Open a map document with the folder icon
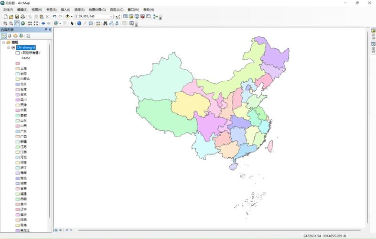 coord(11,17)
